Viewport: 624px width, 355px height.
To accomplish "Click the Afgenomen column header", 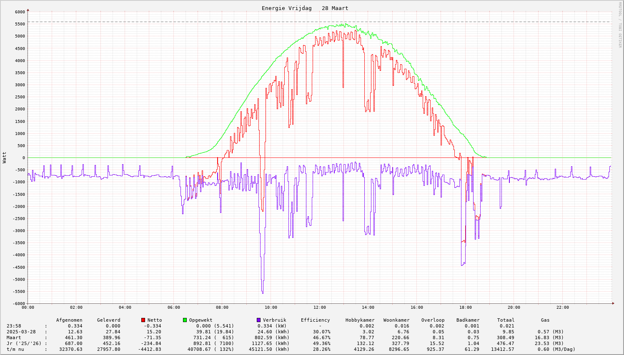I will pos(69,320).
